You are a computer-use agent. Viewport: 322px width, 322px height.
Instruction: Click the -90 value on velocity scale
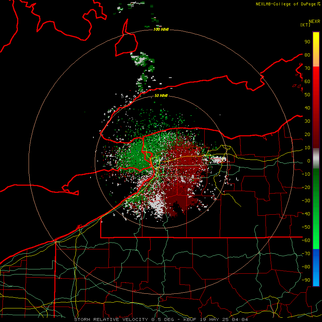tap(306, 280)
